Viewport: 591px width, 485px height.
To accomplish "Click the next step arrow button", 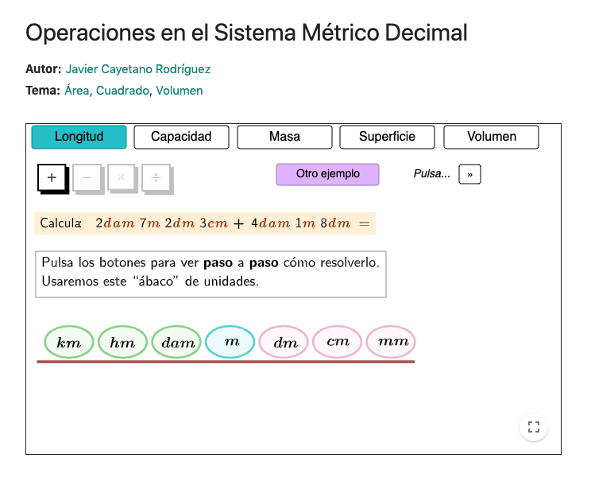I will (x=469, y=174).
